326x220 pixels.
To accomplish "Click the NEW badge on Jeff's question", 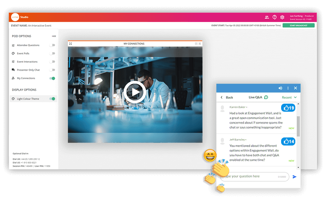I will pos(291,161).
